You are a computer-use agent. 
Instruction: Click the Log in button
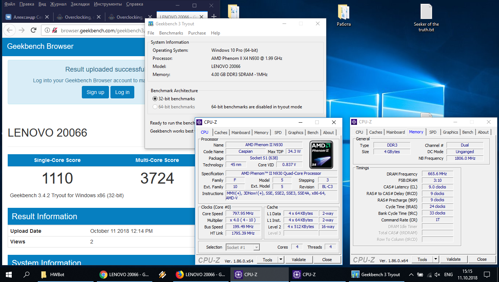(x=122, y=92)
